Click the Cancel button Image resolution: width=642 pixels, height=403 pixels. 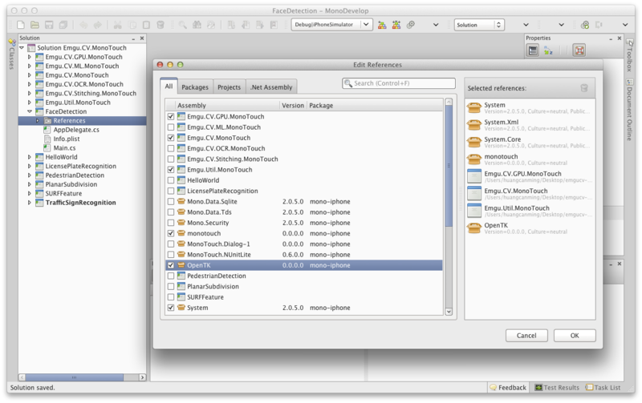526,336
